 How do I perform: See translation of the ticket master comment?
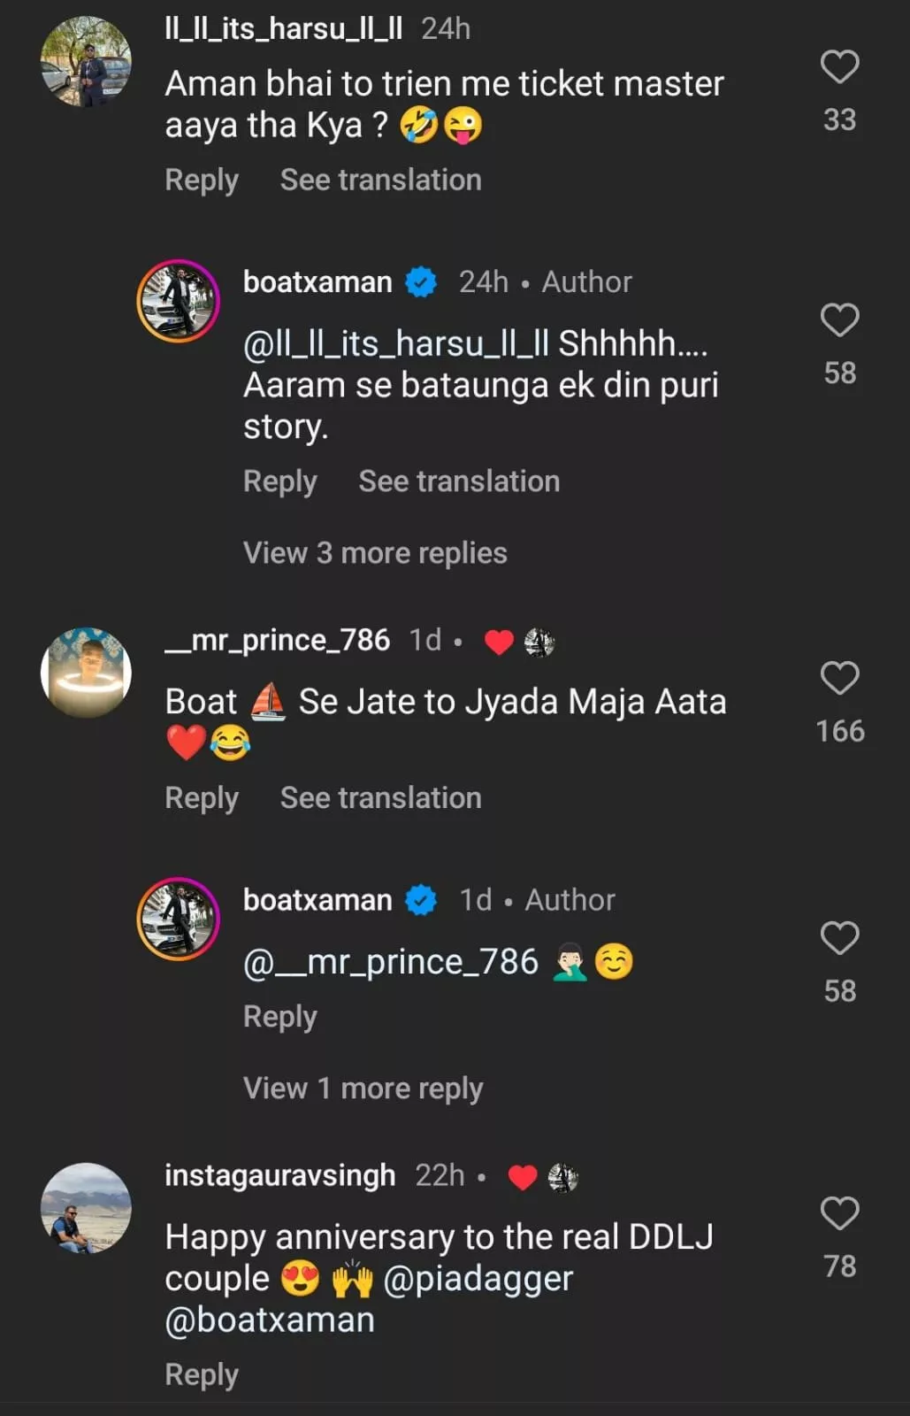[380, 180]
